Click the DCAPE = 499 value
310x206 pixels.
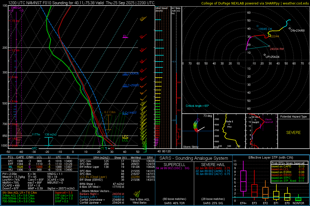click(x=11, y=185)
